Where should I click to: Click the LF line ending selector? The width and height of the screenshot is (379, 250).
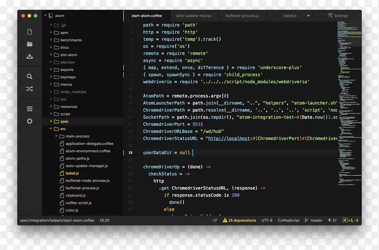[215, 220]
